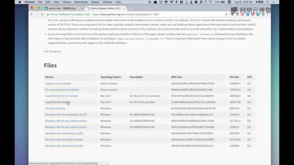Open SIG link for macOS 64-bit/32-bit installer
Viewport: 294px width, 165px height.
tap(249, 96)
